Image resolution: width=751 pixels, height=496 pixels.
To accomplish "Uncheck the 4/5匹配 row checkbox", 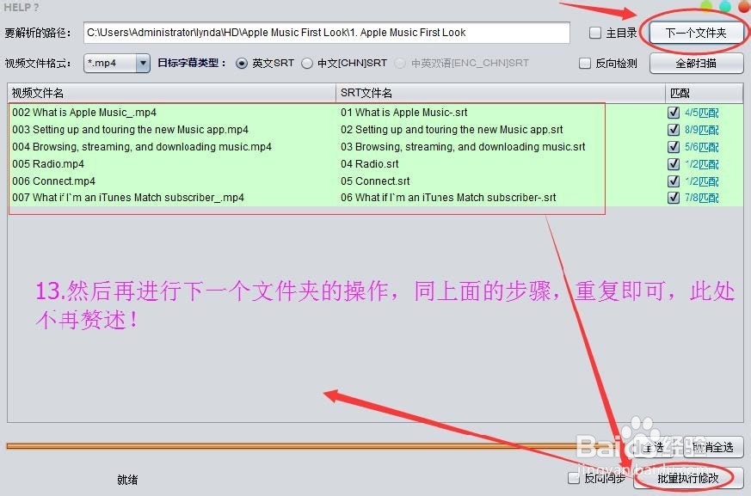I will [x=674, y=113].
